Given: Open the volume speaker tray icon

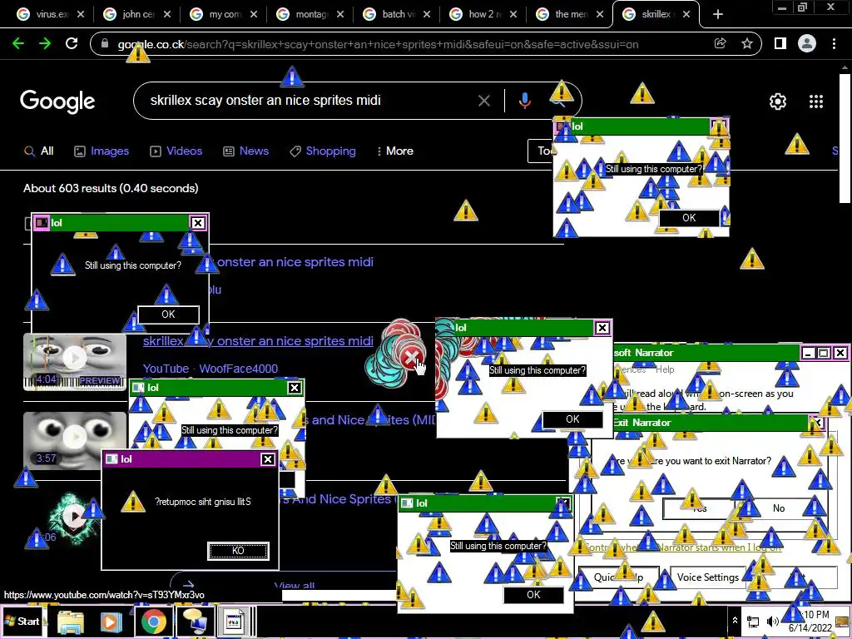Looking at the screenshot, I should tap(772, 621).
